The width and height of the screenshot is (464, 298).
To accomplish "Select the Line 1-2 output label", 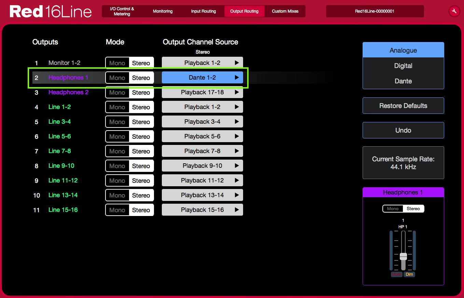I will [60, 107].
